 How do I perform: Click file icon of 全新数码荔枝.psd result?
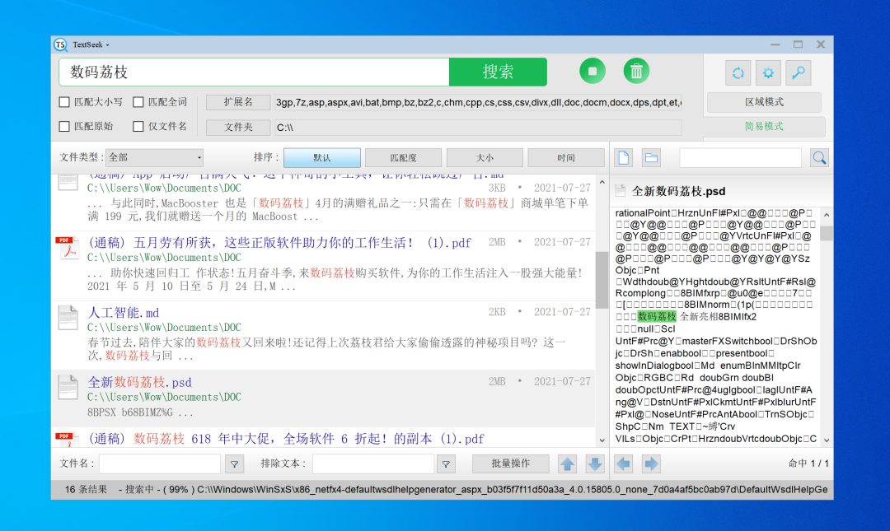point(68,387)
